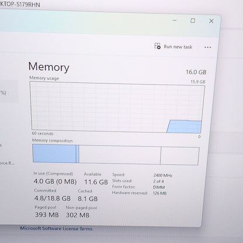
Task: Click the Memory usage graph
Action: 117,107
